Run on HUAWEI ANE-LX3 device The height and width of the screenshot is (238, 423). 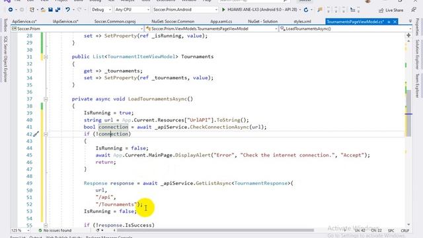tap(259, 10)
